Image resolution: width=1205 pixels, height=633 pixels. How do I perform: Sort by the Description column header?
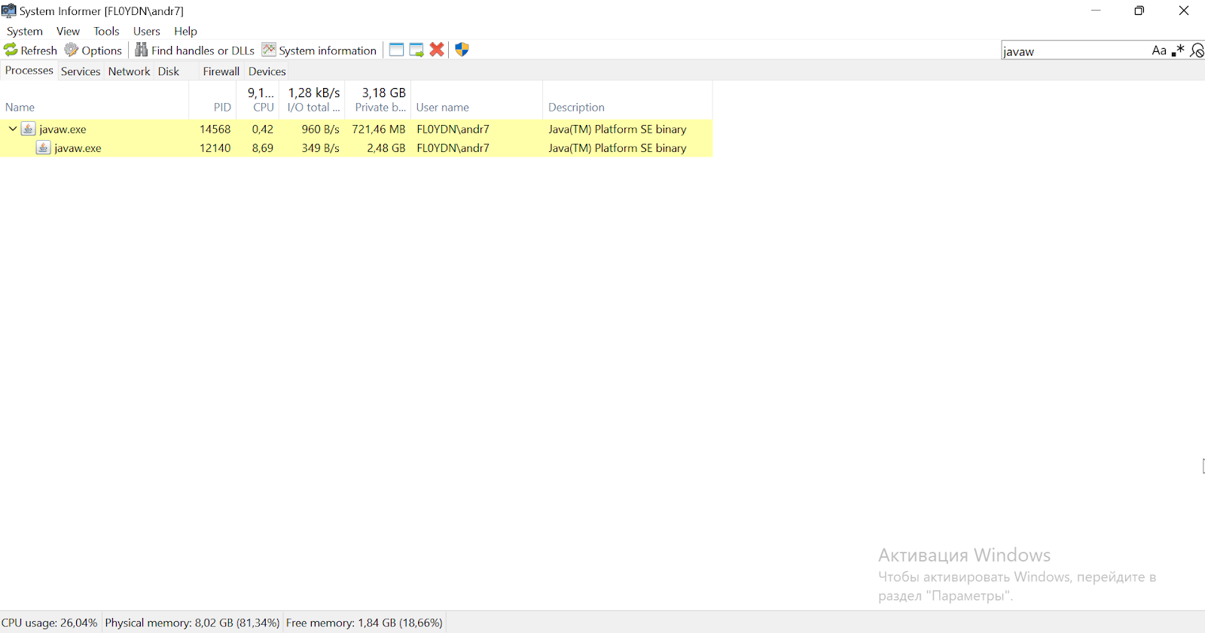pyautogui.click(x=627, y=100)
